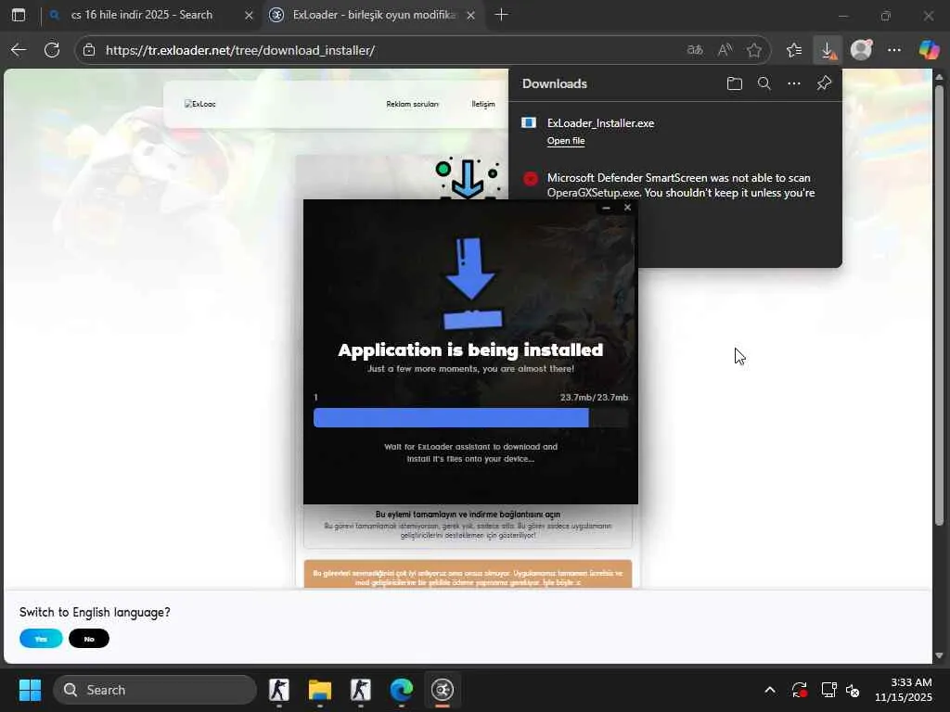This screenshot has width=950, height=712.
Task: Click the exloader.net address bar URL
Action: (x=240, y=50)
